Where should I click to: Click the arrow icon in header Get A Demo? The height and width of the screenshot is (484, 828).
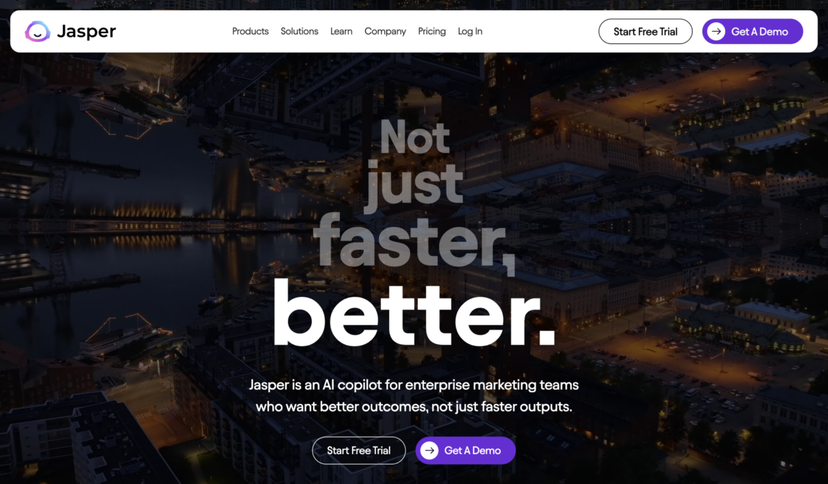point(716,31)
